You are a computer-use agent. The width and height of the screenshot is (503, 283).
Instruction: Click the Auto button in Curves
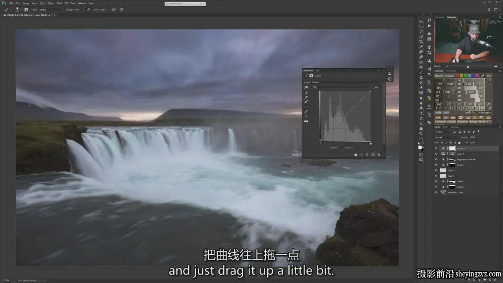click(x=376, y=87)
